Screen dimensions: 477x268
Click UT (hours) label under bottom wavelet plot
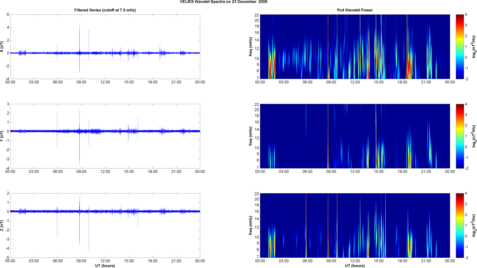355,266
